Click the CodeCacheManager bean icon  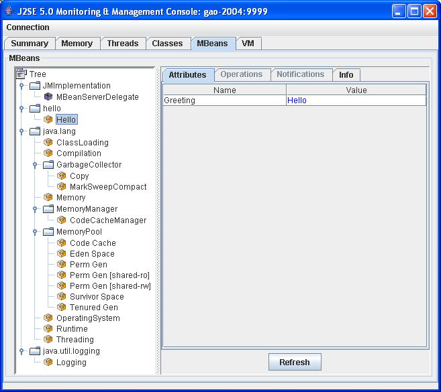point(62,220)
